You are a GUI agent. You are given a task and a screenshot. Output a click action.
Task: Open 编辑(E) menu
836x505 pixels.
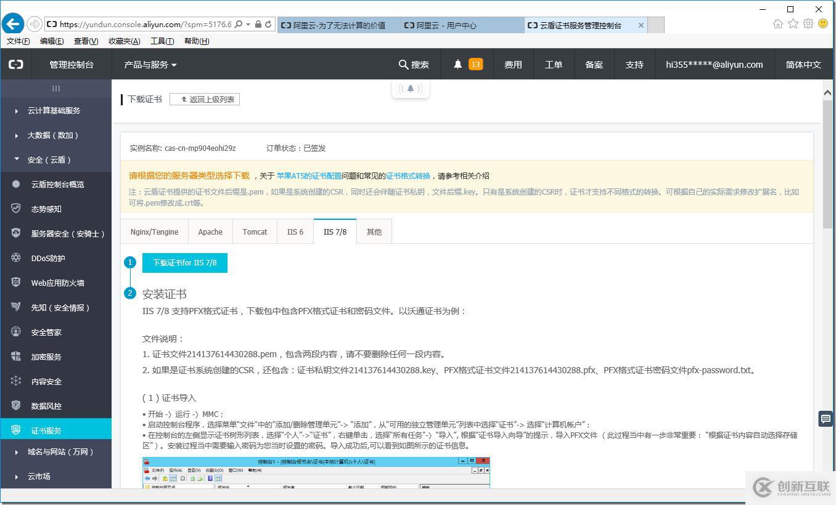tap(52, 41)
